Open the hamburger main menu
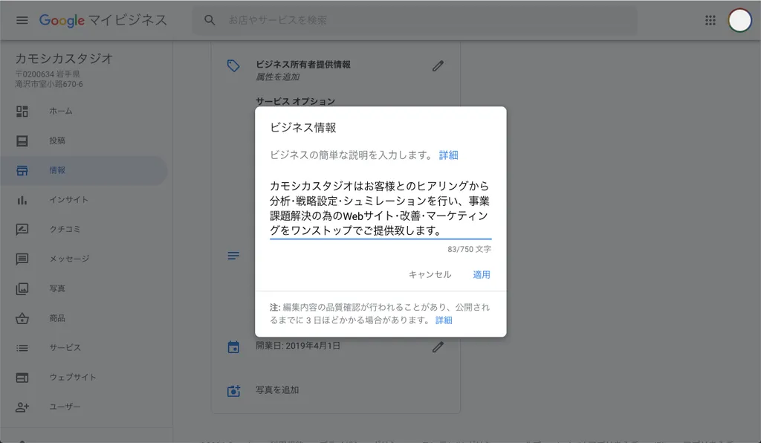The width and height of the screenshot is (761, 443). click(22, 20)
